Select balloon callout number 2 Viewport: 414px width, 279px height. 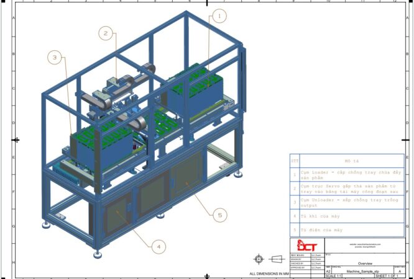pyautogui.click(x=106, y=33)
